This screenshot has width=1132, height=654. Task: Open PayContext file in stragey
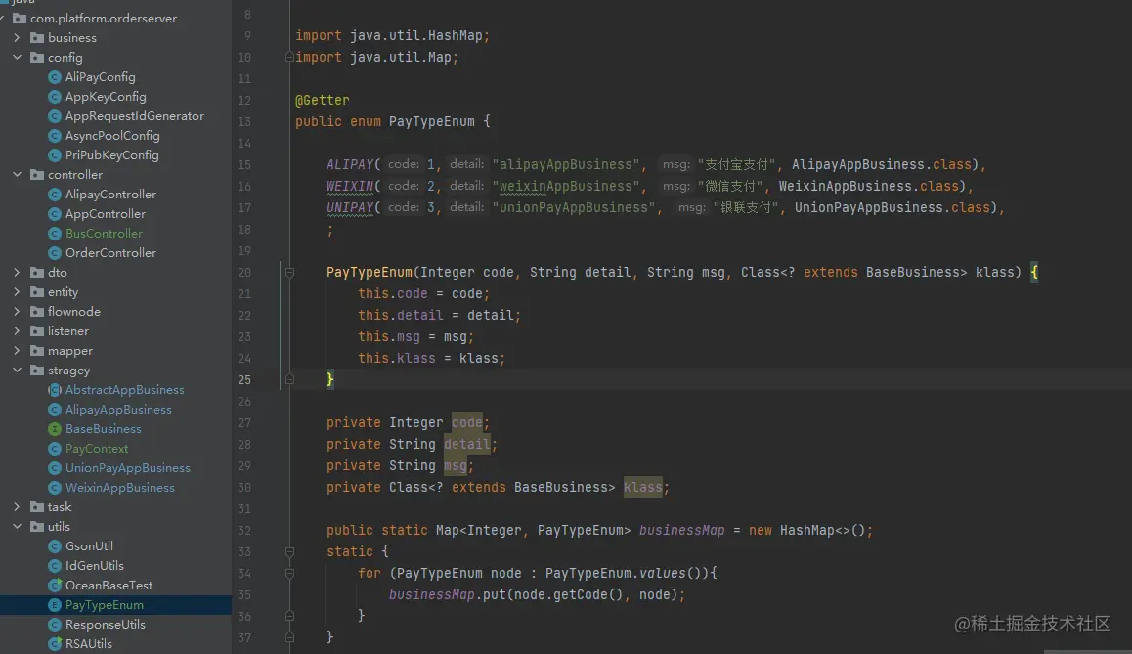[x=97, y=449]
